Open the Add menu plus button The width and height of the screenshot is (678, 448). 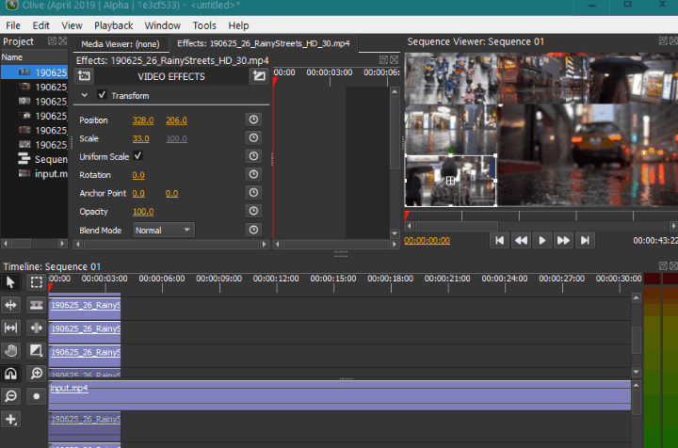tap(11, 419)
